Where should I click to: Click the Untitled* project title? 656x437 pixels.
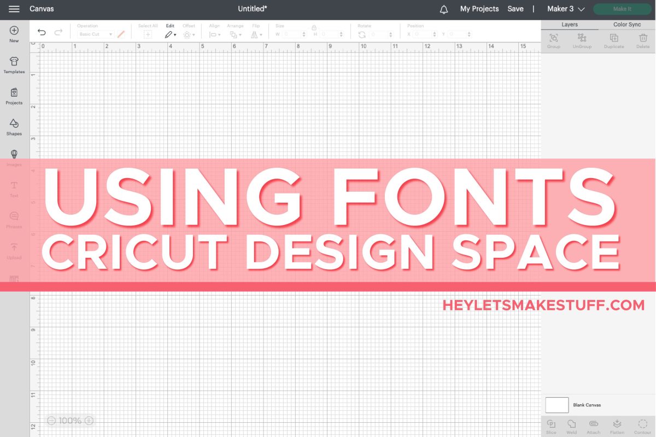[253, 9]
